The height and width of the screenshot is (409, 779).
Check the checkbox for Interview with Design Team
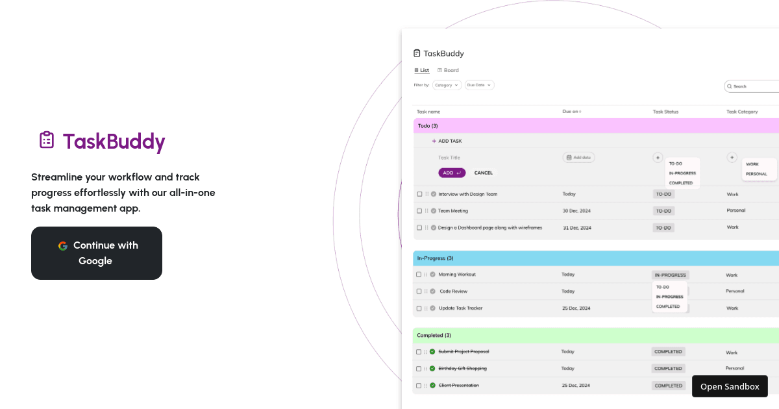(x=419, y=194)
